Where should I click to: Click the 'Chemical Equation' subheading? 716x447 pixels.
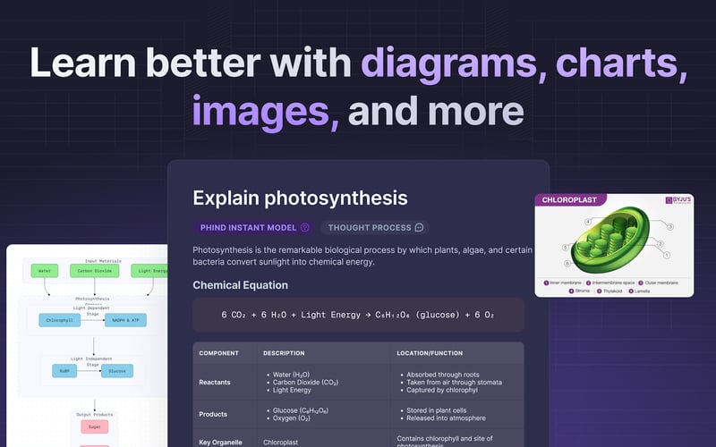point(240,285)
